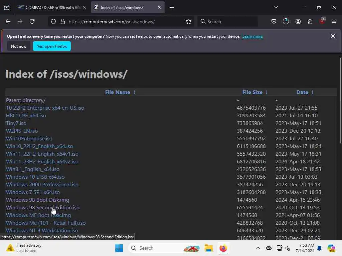Open Windows Start menu
The image size is (342, 256).
[x=119, y=248]
